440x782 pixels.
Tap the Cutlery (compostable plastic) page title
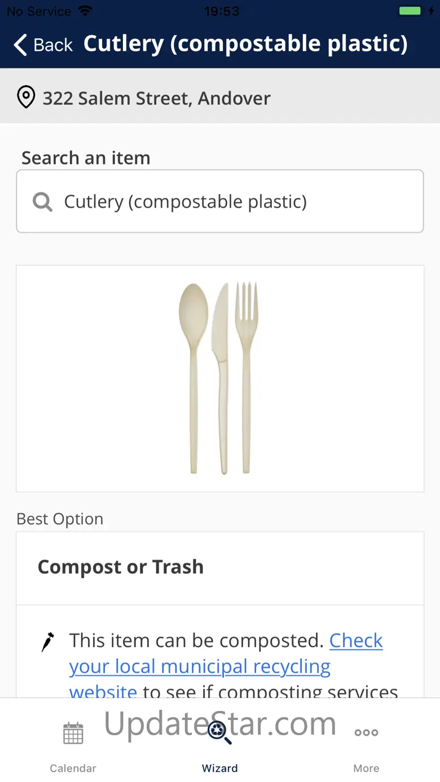point(245,44)
